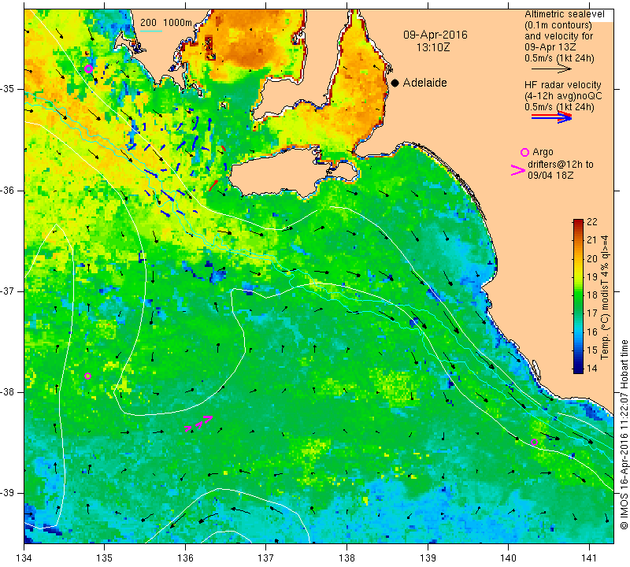Click the '(4-12h avg)noQC' legend text

[563, 96]
